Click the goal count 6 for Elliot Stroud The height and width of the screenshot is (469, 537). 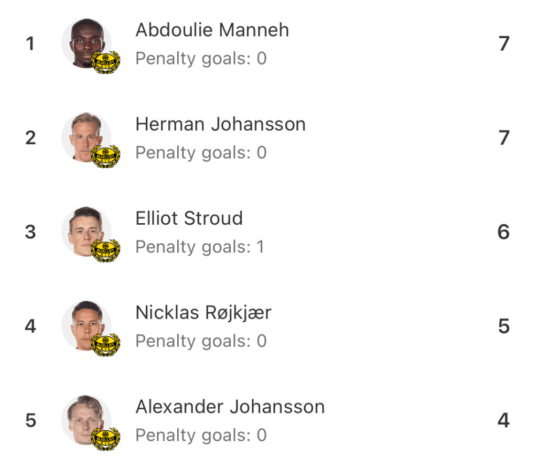point(503,232)
